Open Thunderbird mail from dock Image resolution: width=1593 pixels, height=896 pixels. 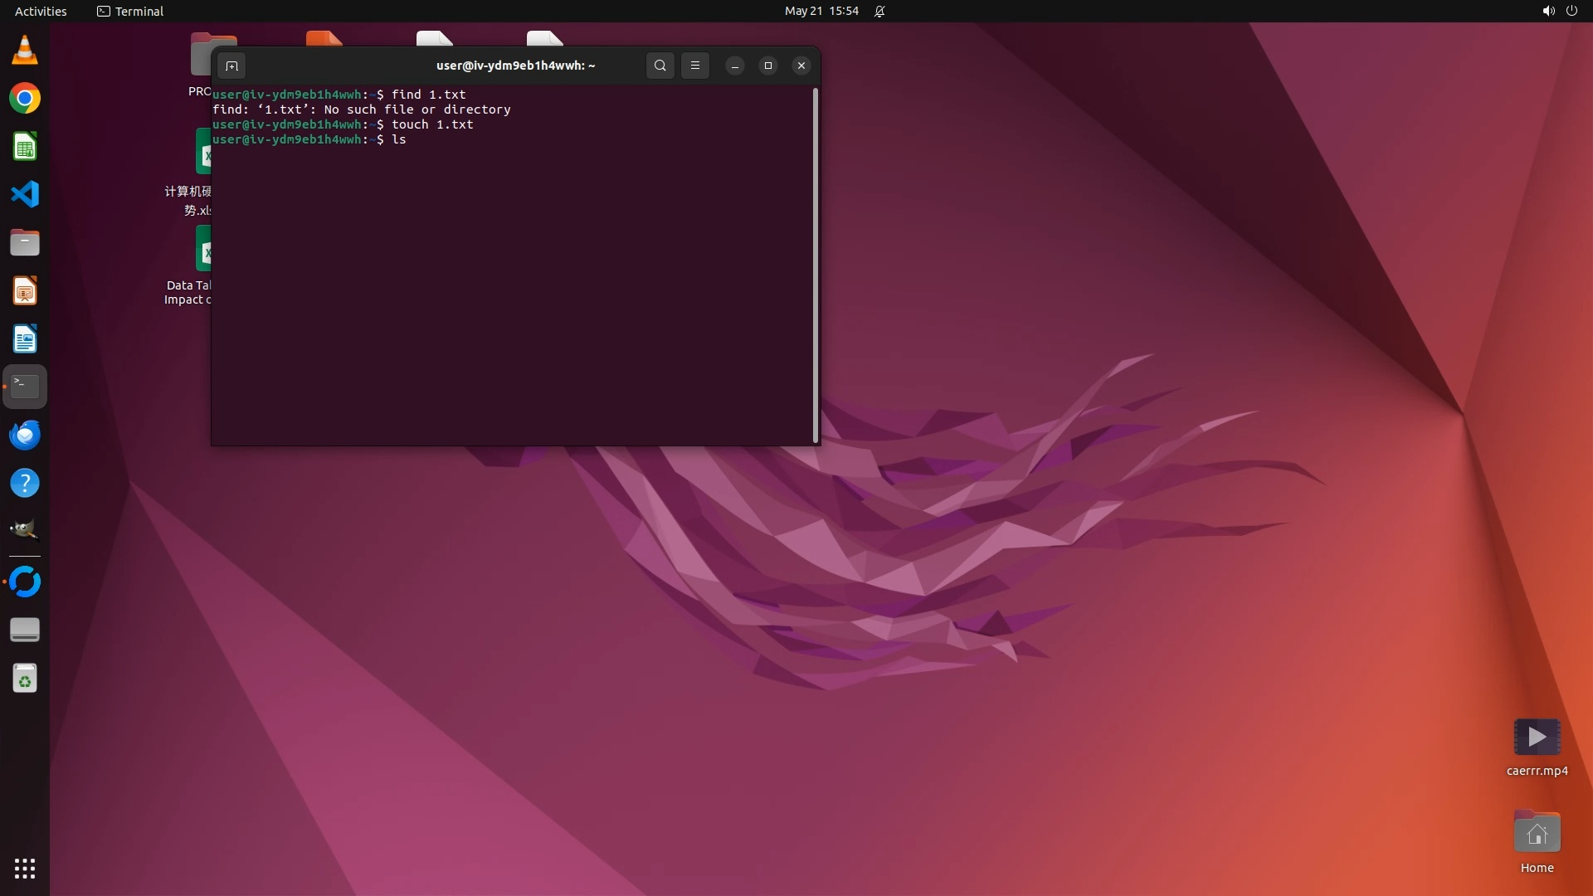[x=25, y=435]
